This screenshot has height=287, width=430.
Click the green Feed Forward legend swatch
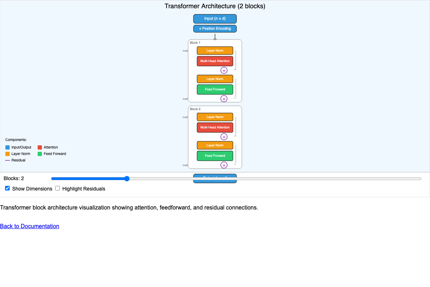click(40, 154)
